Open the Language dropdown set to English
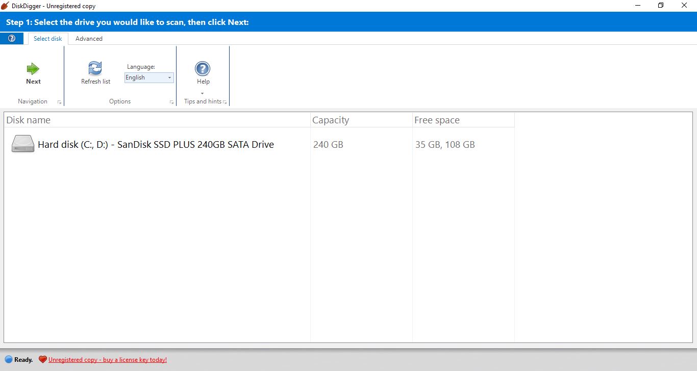 tap(149, 77)
